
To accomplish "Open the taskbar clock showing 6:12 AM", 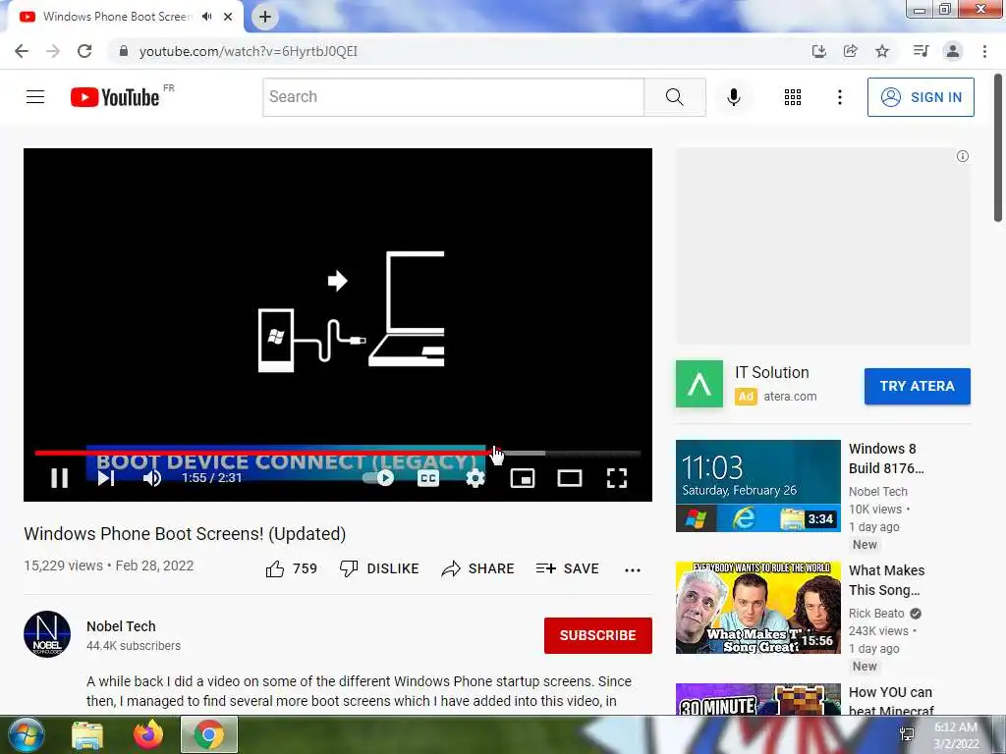I will (956, 735).
